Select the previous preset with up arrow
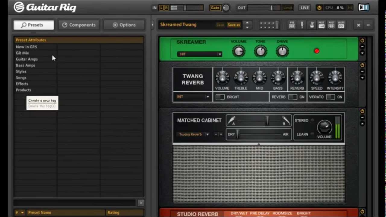Image resolution: width=386 pixels, height=217 pixels. pyautogui.click(x=247, y=23)
